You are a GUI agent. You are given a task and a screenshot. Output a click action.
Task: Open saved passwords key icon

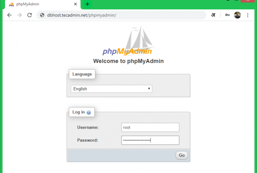(227, 15)
